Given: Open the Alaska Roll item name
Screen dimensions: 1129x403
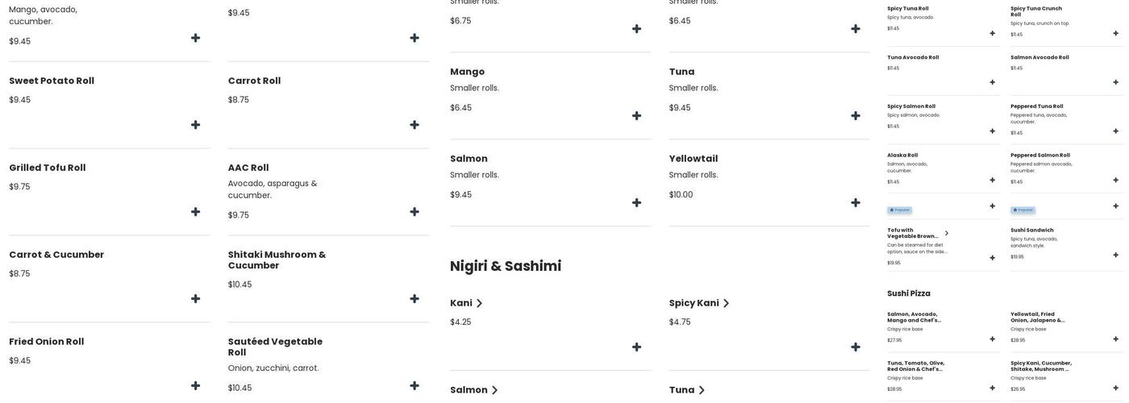Looking at the screenshot, I should [902, 156].
